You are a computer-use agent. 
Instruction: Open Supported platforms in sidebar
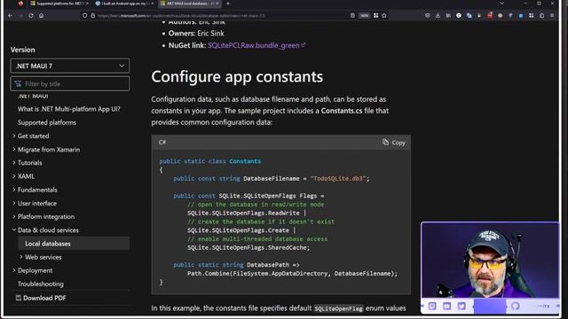(x=47, y=122)
